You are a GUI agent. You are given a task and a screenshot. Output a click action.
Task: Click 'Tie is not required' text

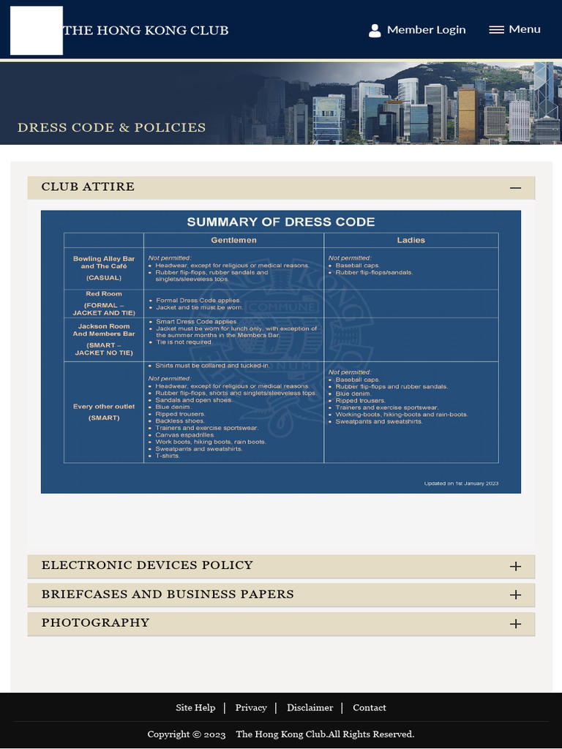click(x=184, y=342)
